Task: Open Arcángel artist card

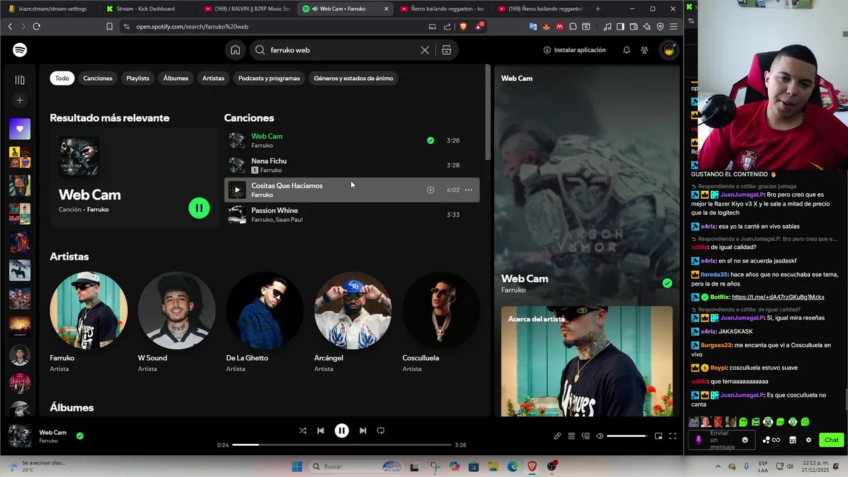Action: pos(353,322)
